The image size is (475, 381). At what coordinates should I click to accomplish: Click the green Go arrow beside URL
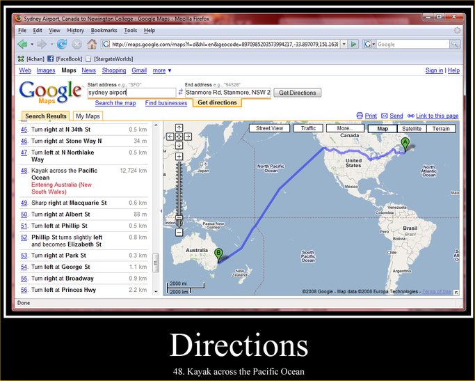coord(353,44)
